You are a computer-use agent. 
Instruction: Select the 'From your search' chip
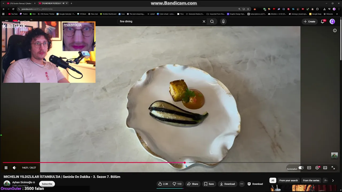click(x=289, y=181)
